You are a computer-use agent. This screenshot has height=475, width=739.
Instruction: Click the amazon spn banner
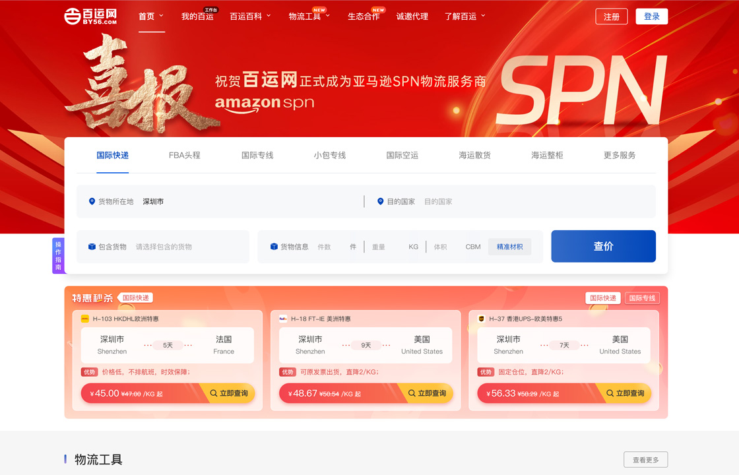[265, 103]
